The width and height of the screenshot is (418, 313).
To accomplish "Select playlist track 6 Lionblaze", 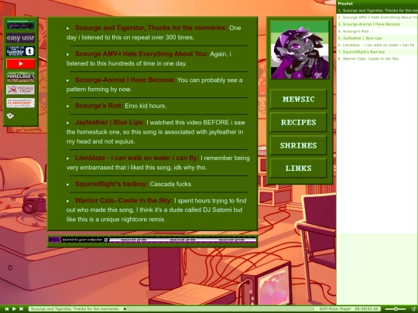I will coord(377,45).
